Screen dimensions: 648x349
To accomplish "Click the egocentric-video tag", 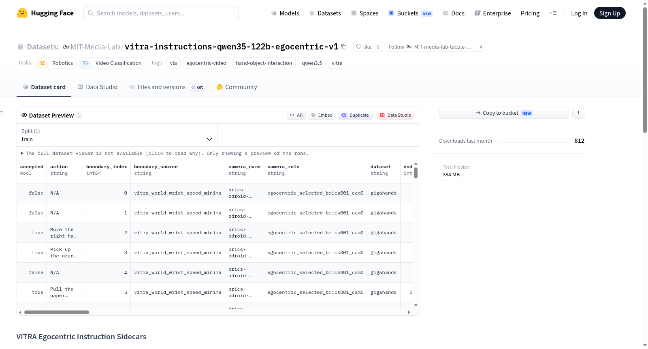I will coord(207,63).
